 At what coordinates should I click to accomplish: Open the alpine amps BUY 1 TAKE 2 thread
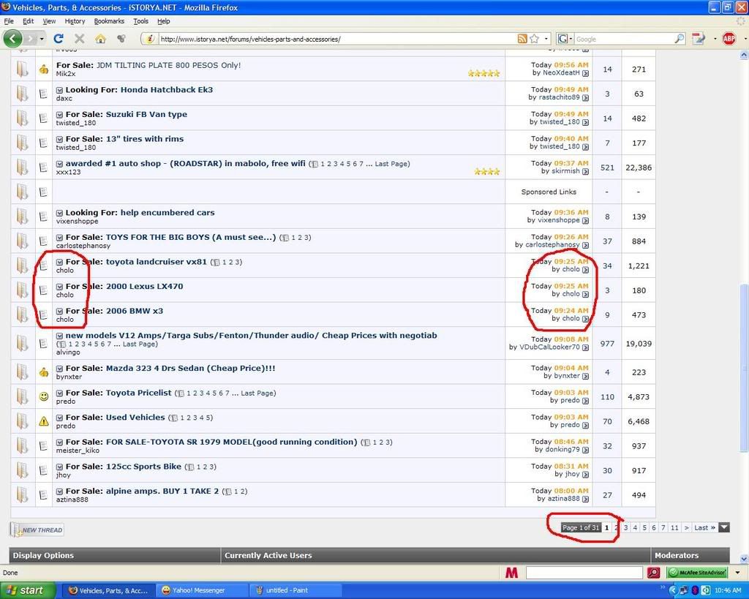tap(162, 491)
